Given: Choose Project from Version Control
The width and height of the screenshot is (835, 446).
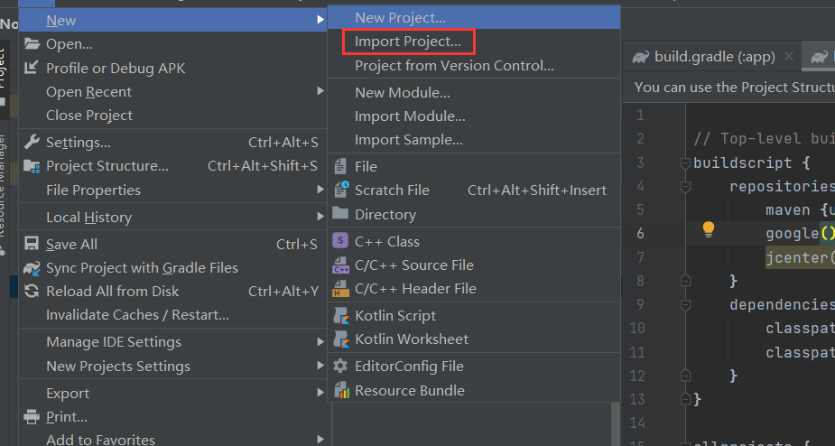Looking at the screenshot, I should coord(454,66).
